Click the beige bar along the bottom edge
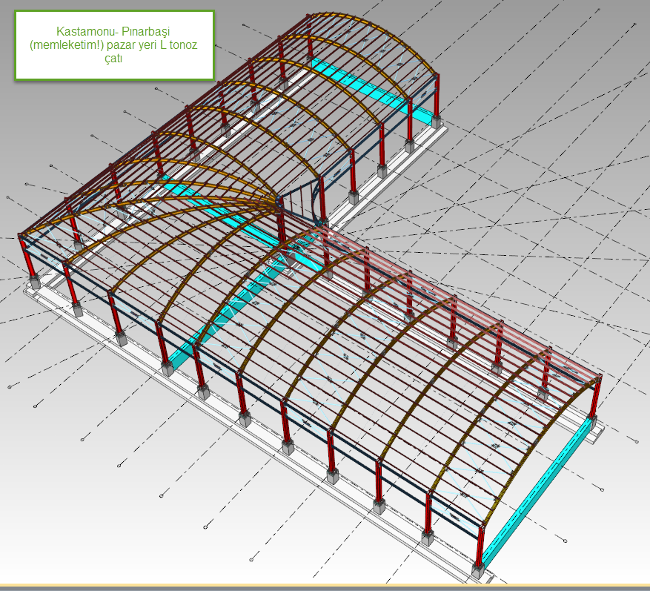The image size is (650, 591). pos(325,587)
